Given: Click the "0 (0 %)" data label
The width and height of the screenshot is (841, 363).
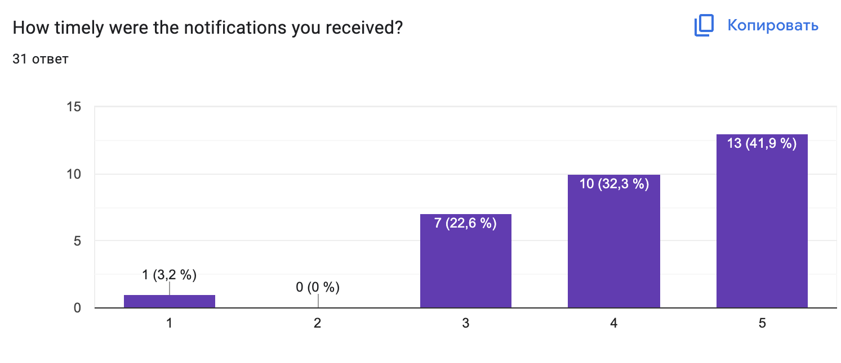Looking at the screenshot, I should tap(318, 288).
